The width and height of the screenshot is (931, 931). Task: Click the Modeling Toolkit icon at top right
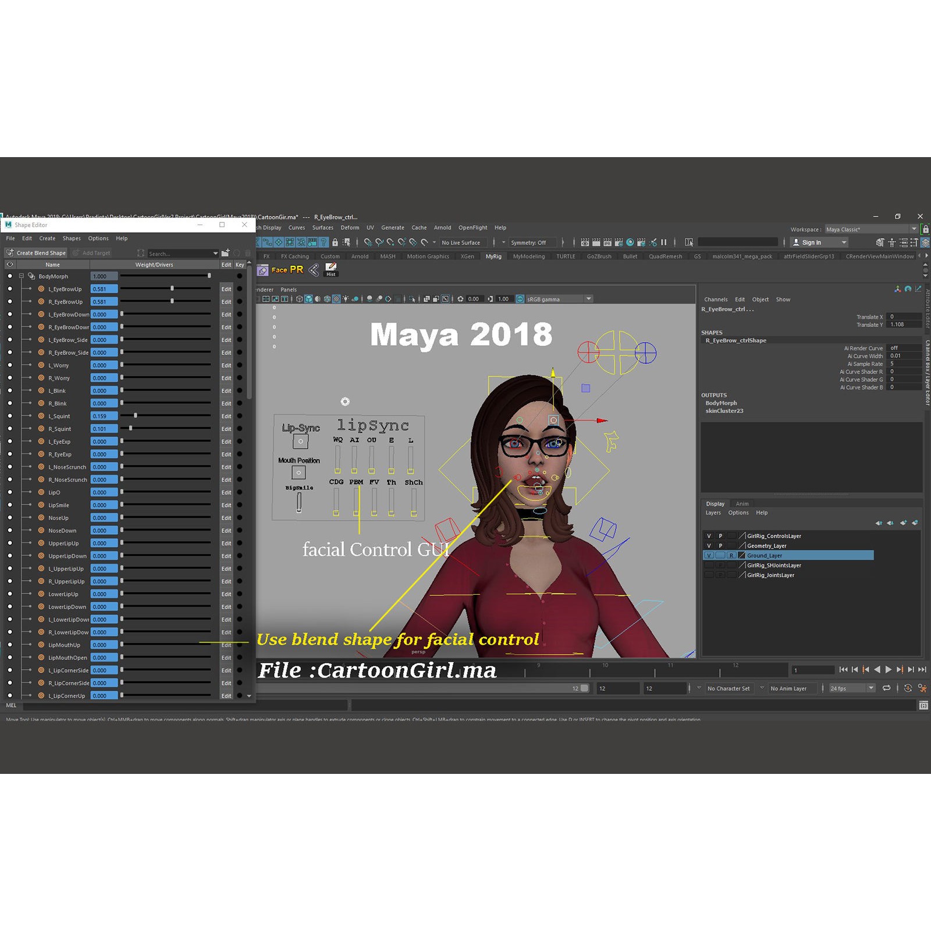tap(880, 242)
